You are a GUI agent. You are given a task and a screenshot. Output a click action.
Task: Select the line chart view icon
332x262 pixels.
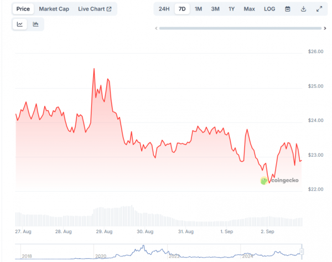click(20, 24)
